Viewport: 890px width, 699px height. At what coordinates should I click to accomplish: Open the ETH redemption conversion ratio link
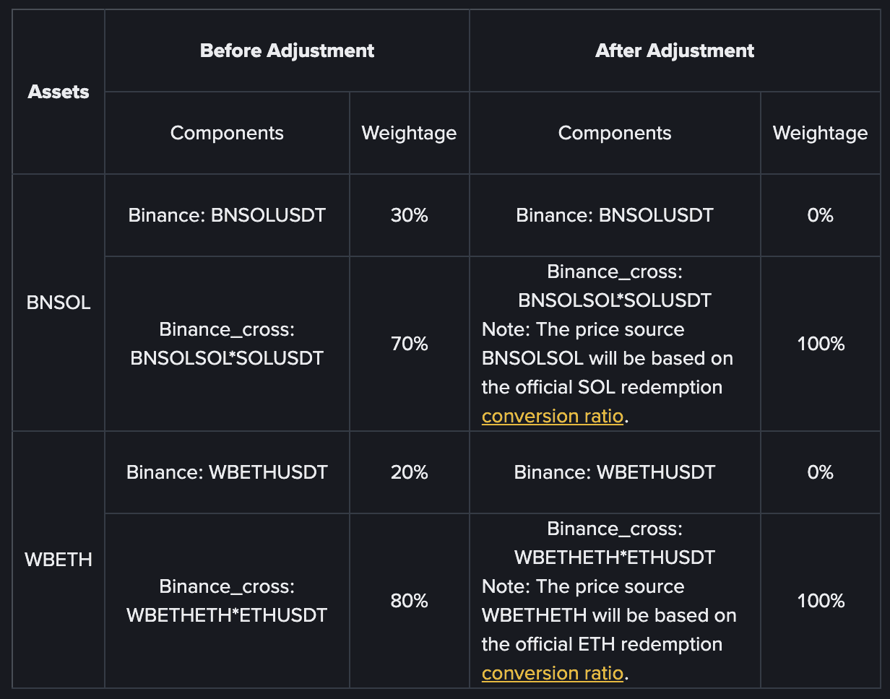[x=552, y=674]
